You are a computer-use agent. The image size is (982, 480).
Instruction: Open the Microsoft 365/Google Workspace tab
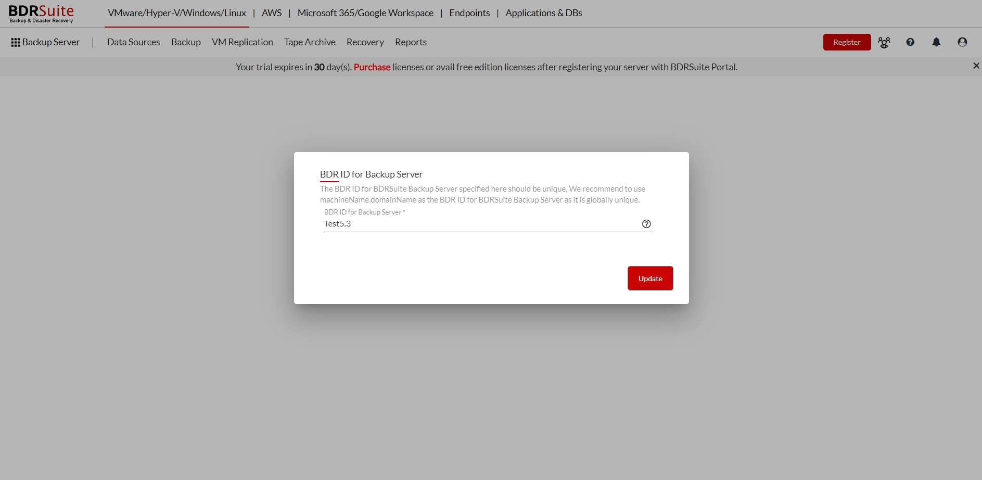365,13
